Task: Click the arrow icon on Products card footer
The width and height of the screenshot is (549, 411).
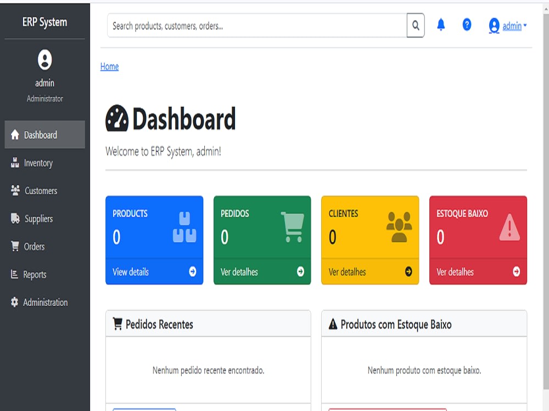Action: (x=193, y=272)
